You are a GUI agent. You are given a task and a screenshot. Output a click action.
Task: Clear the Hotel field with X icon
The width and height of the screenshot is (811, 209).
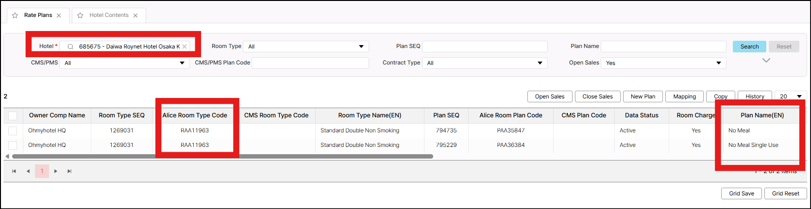click(x=185, y=47)
